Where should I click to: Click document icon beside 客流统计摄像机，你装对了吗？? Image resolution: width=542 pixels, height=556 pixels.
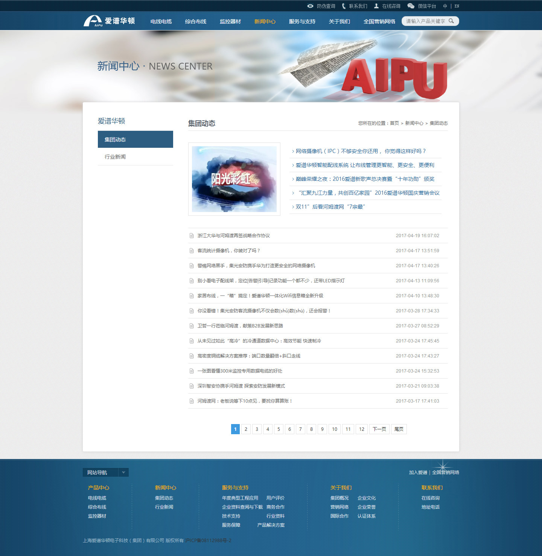pyautogui.click(x=192, y=251)
